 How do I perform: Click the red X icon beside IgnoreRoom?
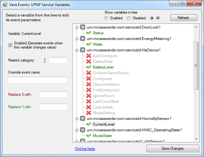point(89,96)
